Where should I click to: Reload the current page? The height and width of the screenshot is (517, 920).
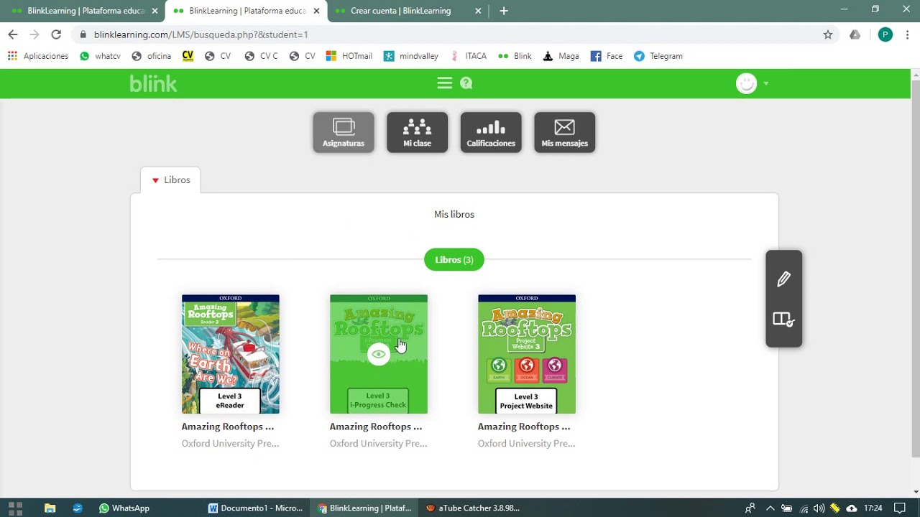point(56,34)
